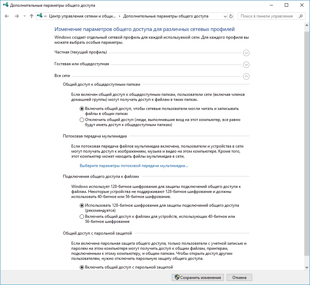The height and width of the screenshot is (285, 310).
Task: Select Отключить общий доступ radio option
Action: pyautogui.click(x=82, y=120)
